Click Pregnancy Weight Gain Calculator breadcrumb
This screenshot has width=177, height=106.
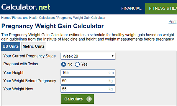[x=81, y=18]
